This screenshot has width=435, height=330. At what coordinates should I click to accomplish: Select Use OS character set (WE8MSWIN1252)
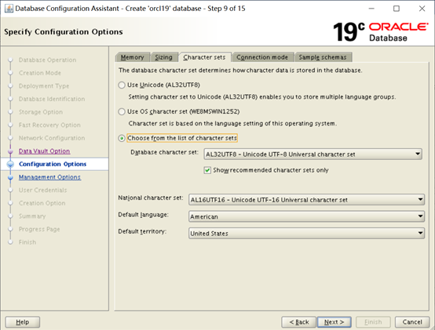(122, 111)
